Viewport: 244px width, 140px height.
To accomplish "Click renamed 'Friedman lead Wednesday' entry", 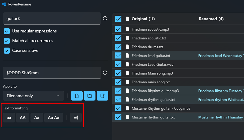I will (221, 56).
